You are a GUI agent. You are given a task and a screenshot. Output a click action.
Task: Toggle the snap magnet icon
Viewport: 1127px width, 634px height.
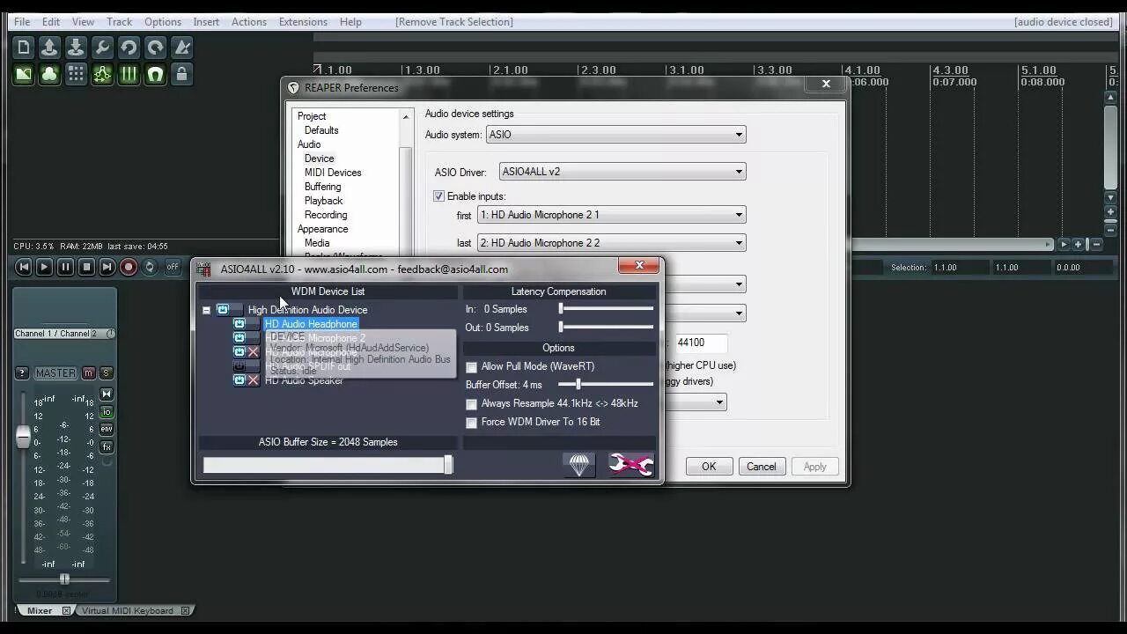(x=156, y=75)
